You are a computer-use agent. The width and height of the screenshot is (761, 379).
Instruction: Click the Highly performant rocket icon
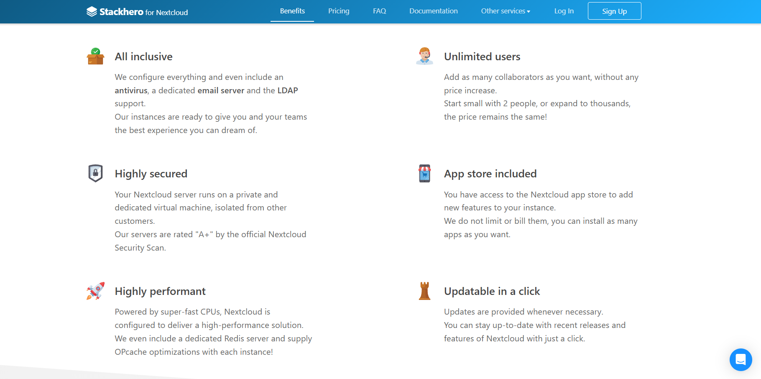[x=95, y=291]
